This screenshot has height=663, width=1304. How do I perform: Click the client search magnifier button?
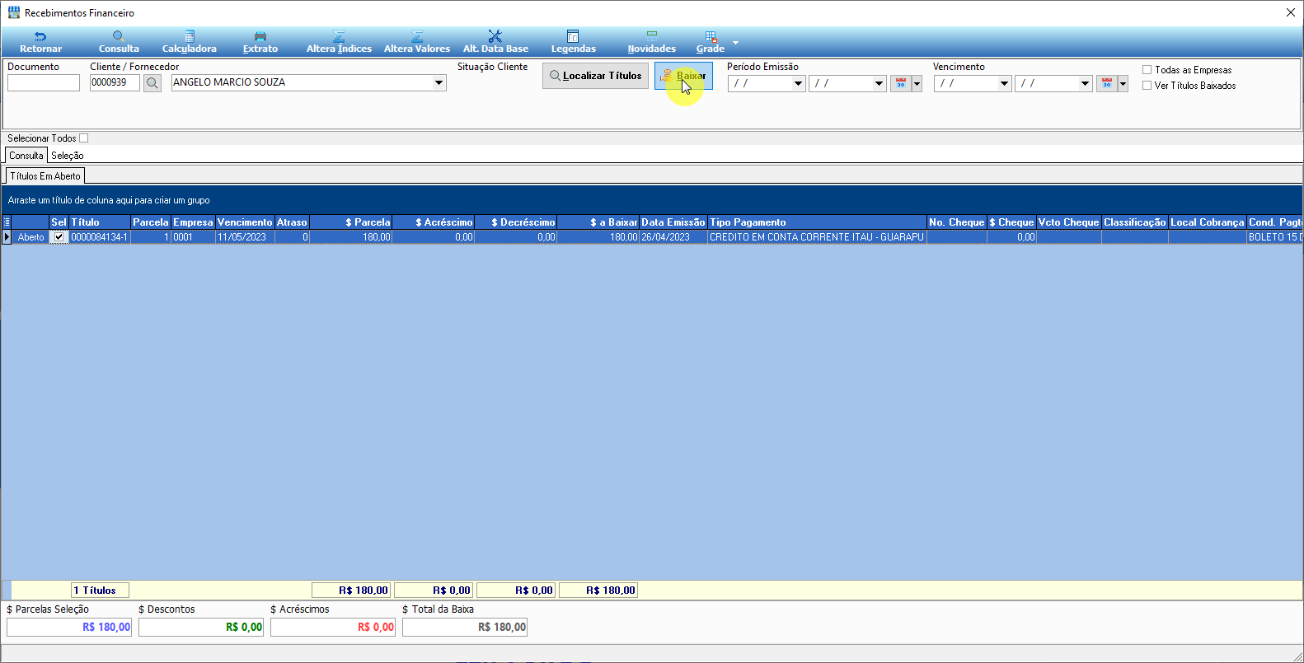pos(152,82)
